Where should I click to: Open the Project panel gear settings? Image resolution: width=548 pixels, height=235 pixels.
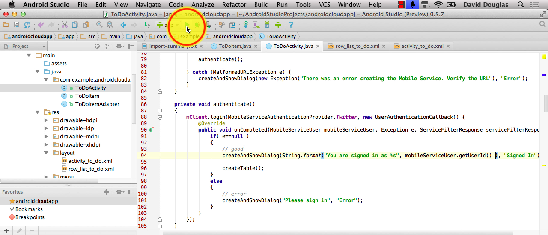tap(120, 46)
